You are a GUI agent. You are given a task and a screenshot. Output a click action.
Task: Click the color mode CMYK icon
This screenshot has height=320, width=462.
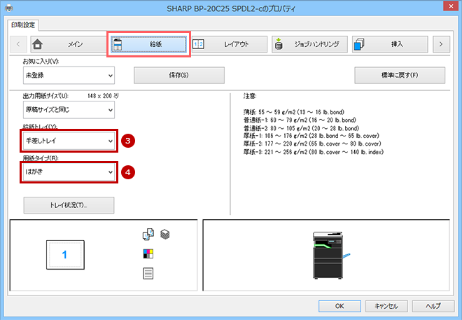(x=148, y=253)
